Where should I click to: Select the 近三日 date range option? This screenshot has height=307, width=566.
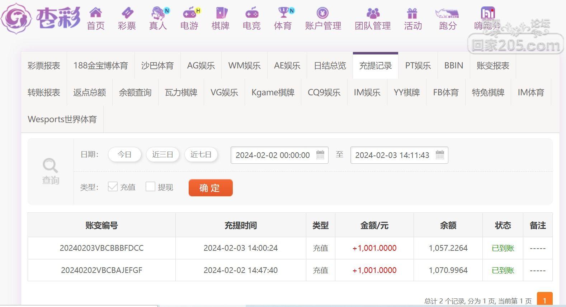click(x=162, y=155)
